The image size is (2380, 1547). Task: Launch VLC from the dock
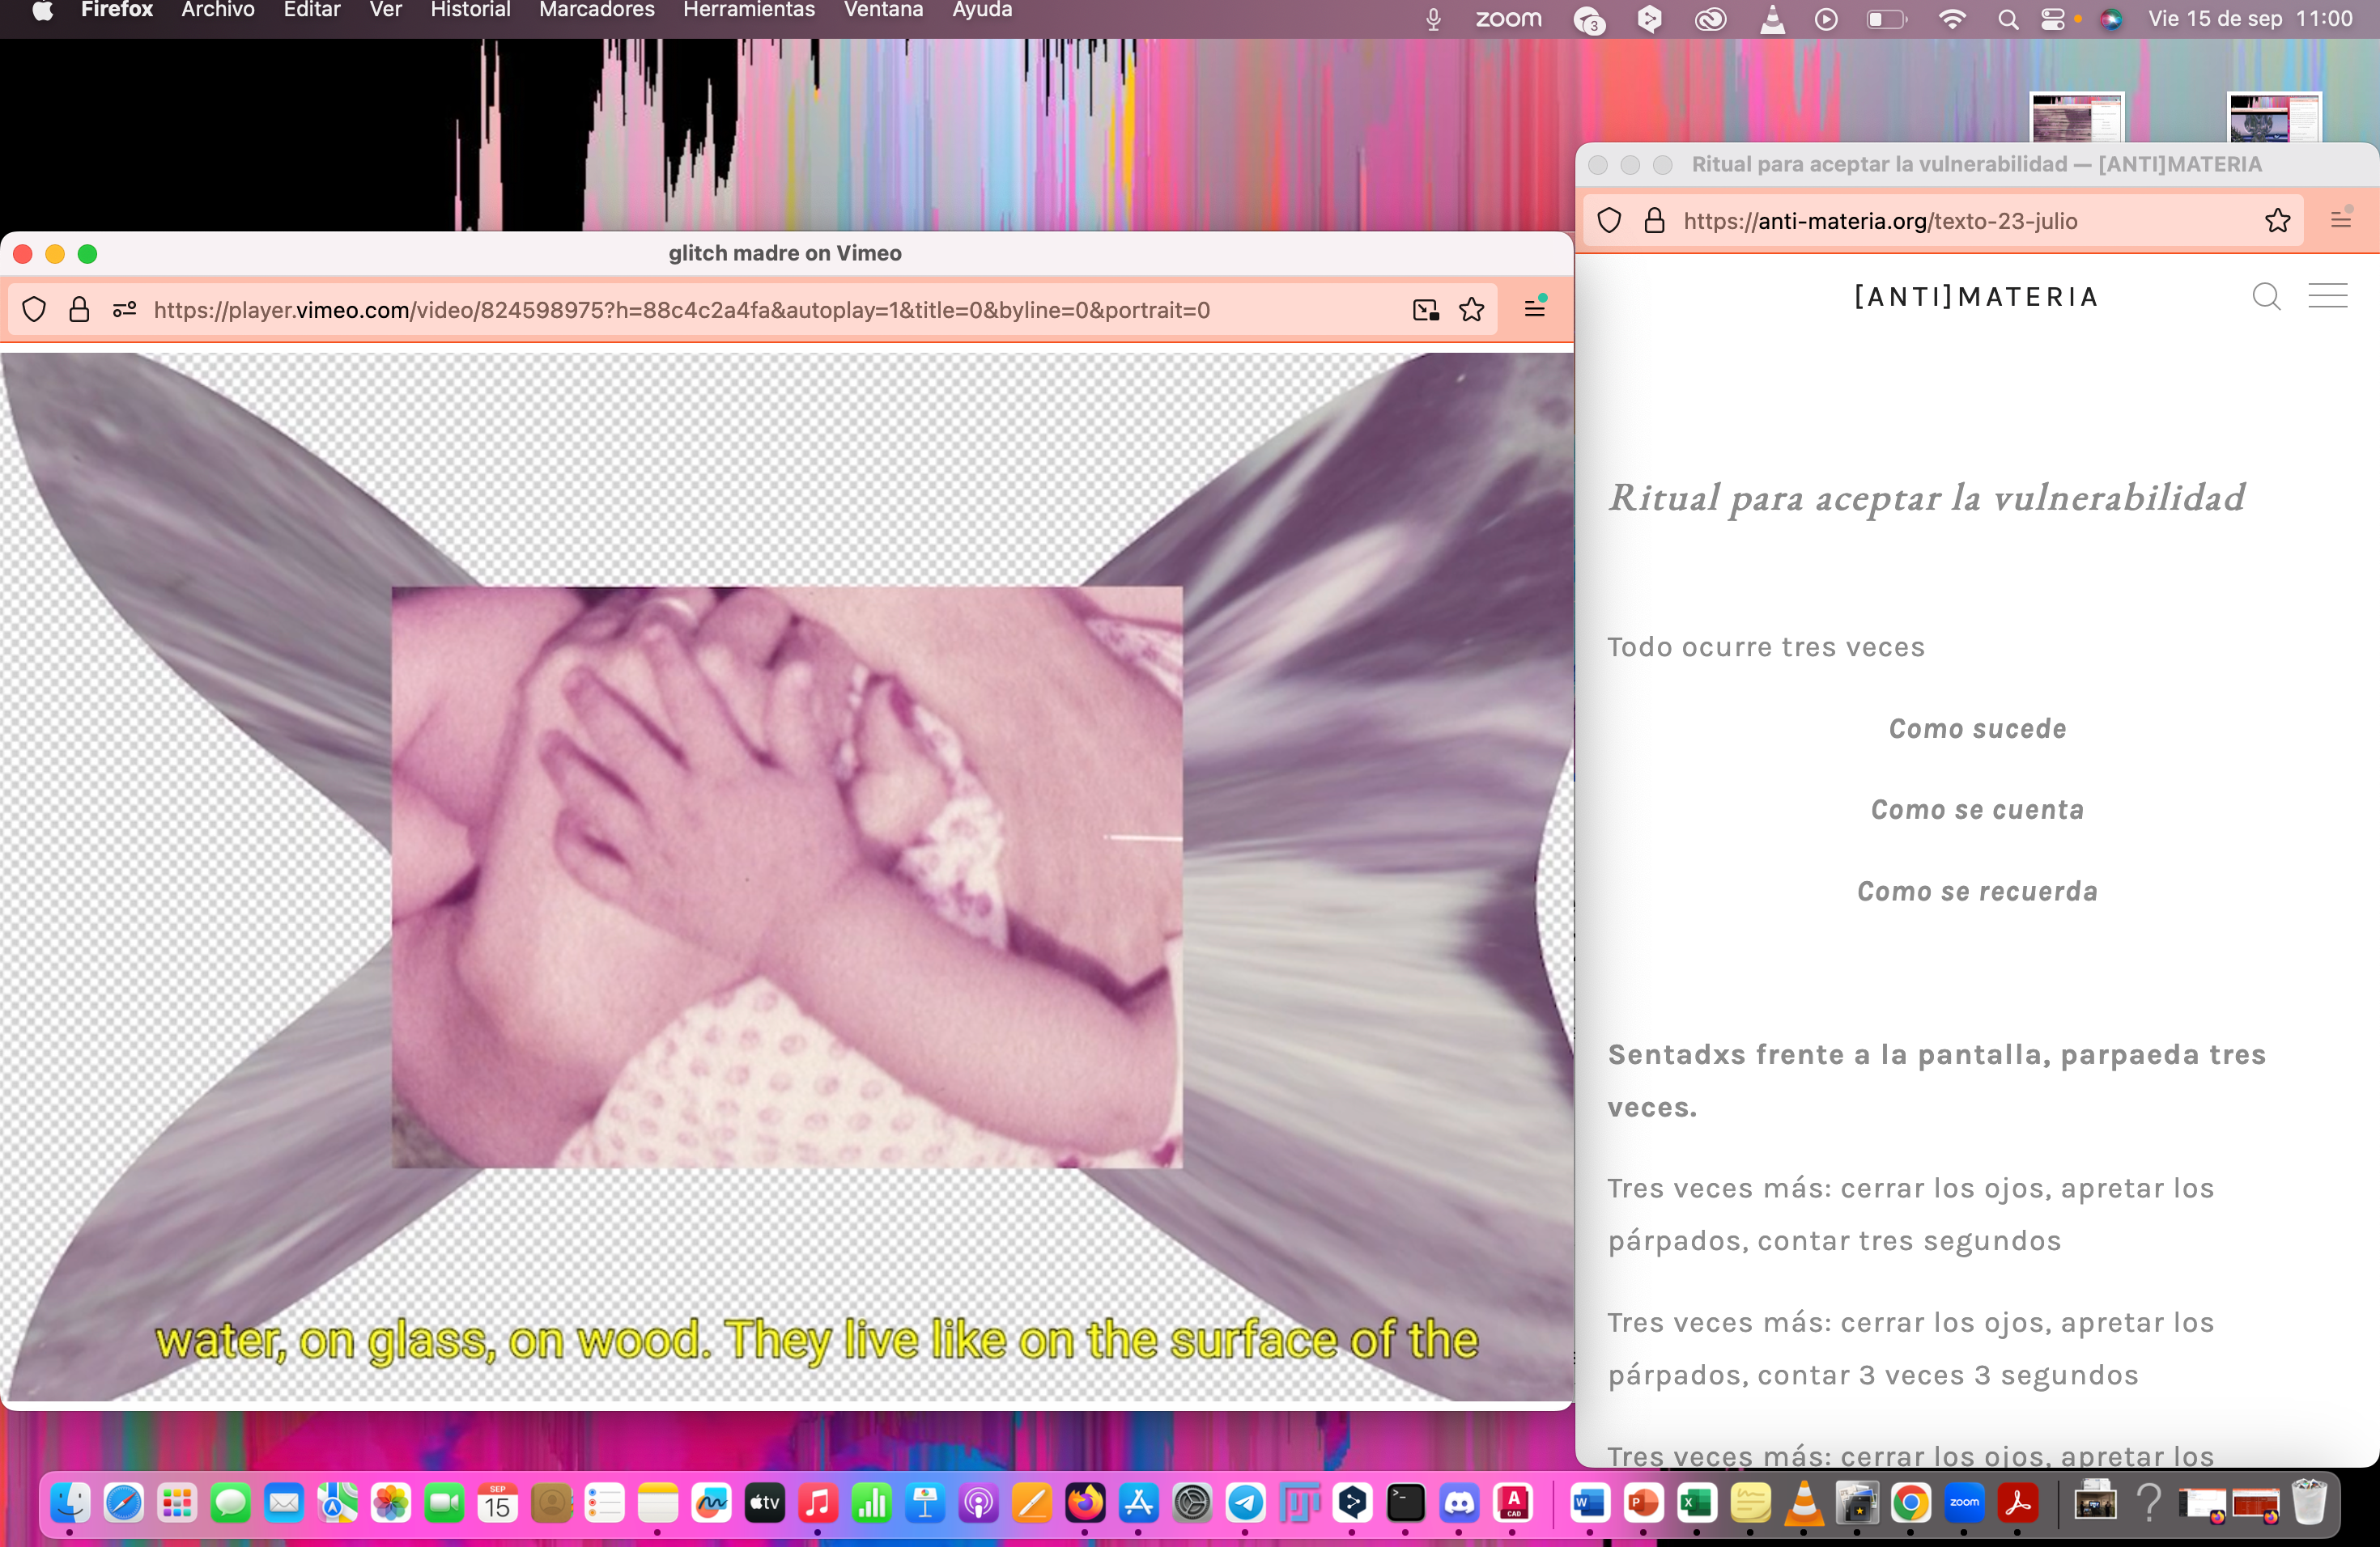[x=1803, y=1503]
